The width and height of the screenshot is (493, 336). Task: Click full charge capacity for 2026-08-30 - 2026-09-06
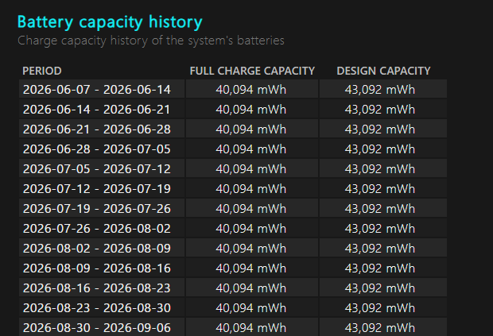point(251,328)
